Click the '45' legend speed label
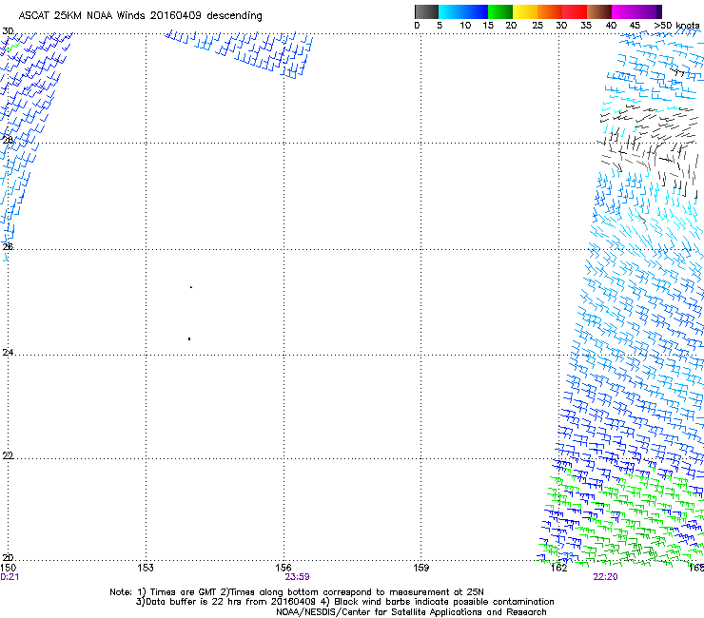 [635, 26]
